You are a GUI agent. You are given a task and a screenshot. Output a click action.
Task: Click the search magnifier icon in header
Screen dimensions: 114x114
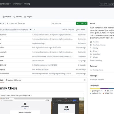(101, 4)
